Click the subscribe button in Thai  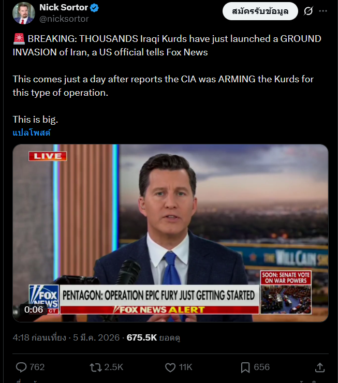click(x=260, y=11)
